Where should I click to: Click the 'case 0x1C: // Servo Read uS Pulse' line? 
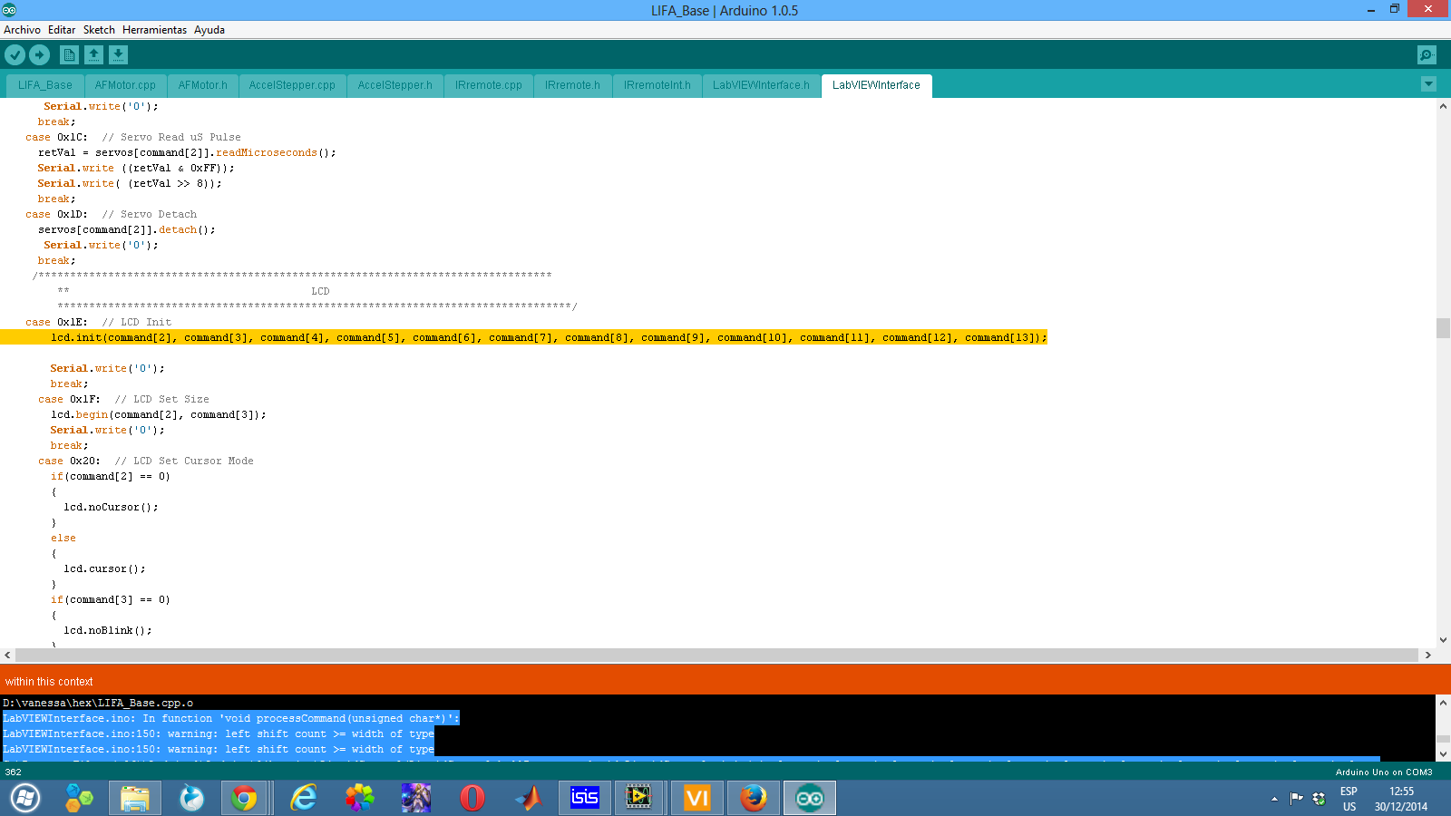(x=133, y=137)
